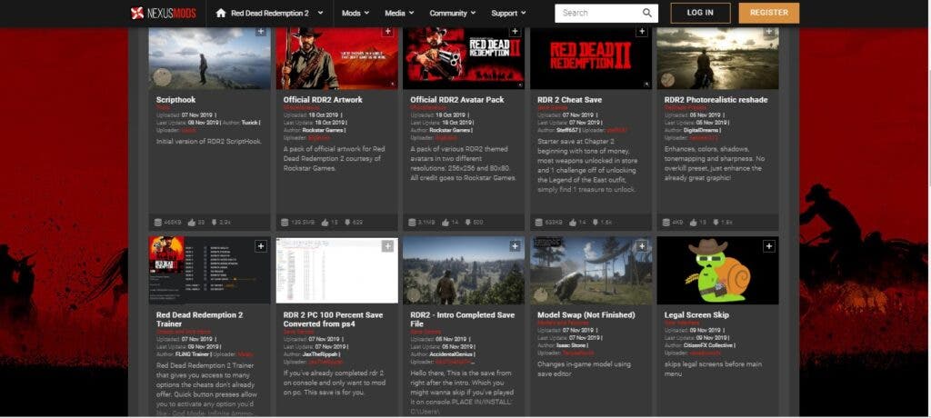931x418 pixels.
Task: Open the Model Swap (Not Finished) title
Action: pyautogui.click(x=586, y=314)
